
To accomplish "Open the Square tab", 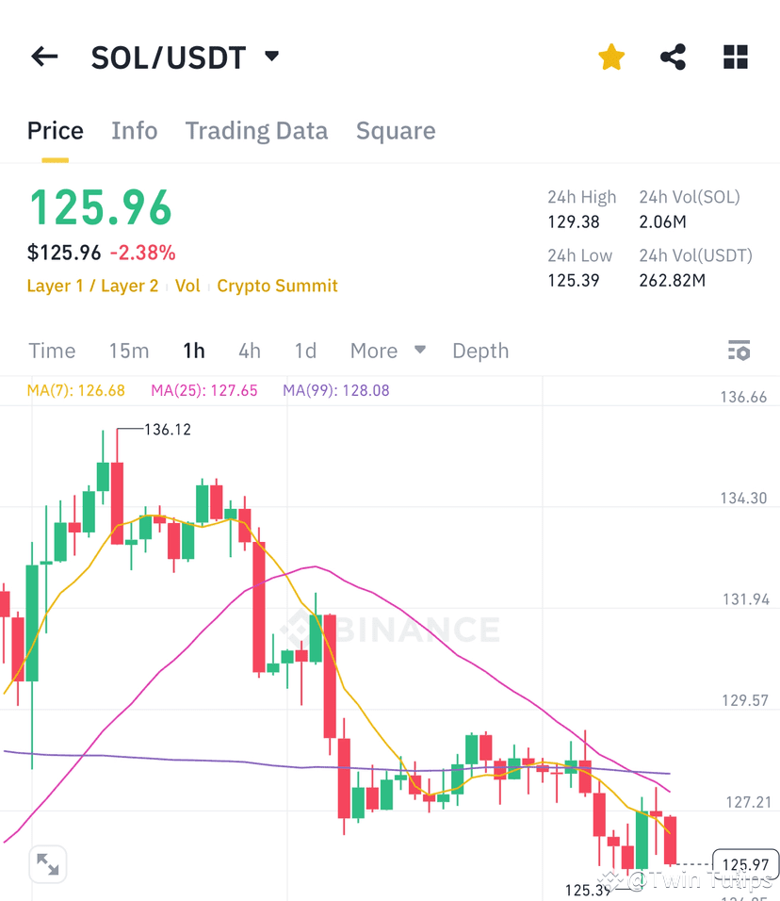I will tap(396, 131).
